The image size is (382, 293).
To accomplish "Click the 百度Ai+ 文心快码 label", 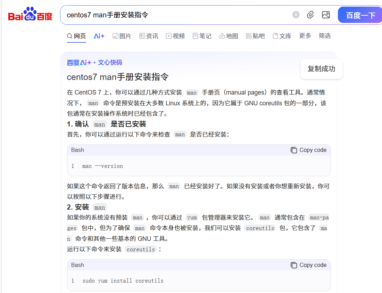I will pos(94,63).
